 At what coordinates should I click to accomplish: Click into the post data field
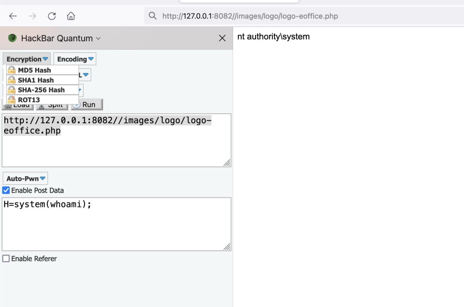[x=116, y=224]
